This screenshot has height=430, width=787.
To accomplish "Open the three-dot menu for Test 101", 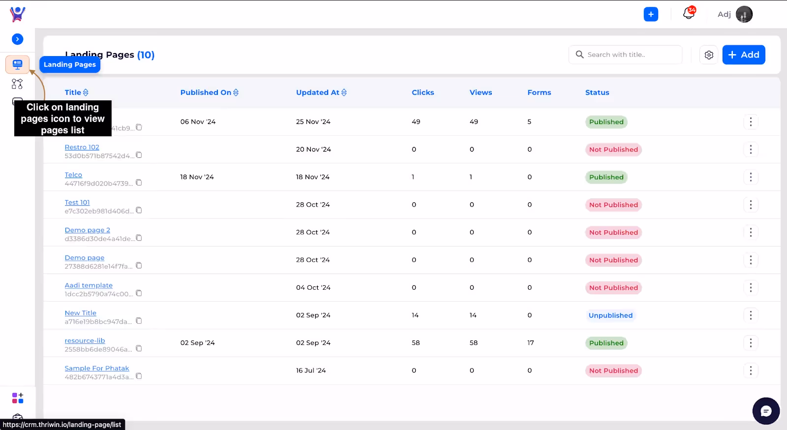I will (x=751, y=204).
